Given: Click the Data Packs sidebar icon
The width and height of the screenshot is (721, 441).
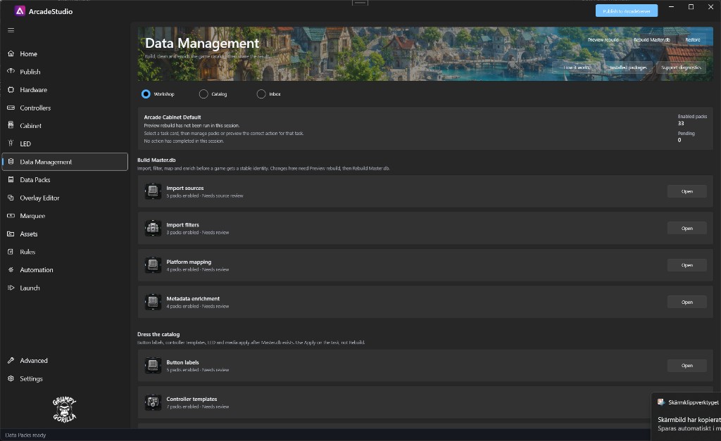Looking at the screenshot, I should coord(11,179).
